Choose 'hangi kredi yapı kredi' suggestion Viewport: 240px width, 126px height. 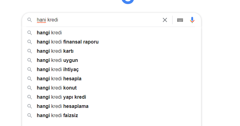click(x=112, y=97)
